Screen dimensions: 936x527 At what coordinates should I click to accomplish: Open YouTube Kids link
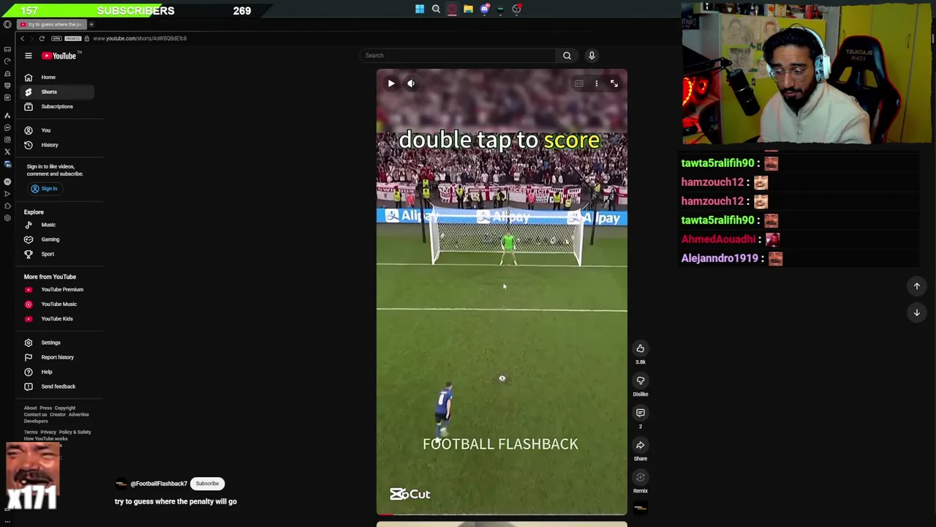pyautogui.click(x=57, y=318)
